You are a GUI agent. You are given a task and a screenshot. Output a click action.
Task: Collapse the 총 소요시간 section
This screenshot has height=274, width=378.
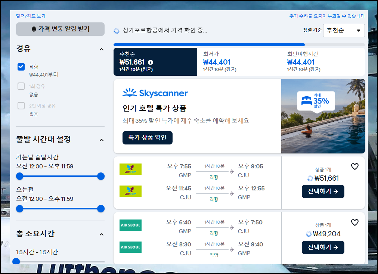(102, 234)
